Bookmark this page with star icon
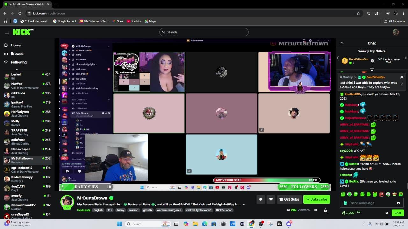 (x=358, y=13)
